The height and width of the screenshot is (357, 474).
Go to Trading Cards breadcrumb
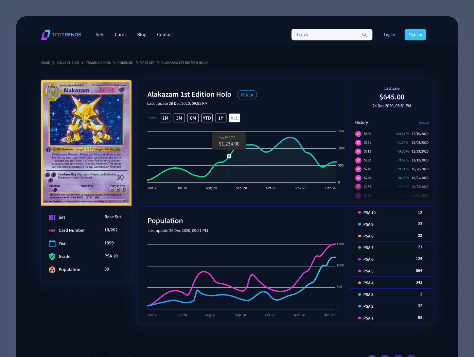98,63
